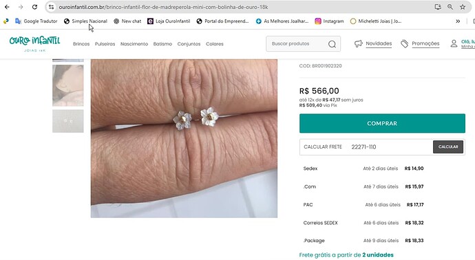Image resolution: width=475 pixels, height=260 pixels.
Task: Reload the page with the refresh icon
Action: click(x=34, y=7)
